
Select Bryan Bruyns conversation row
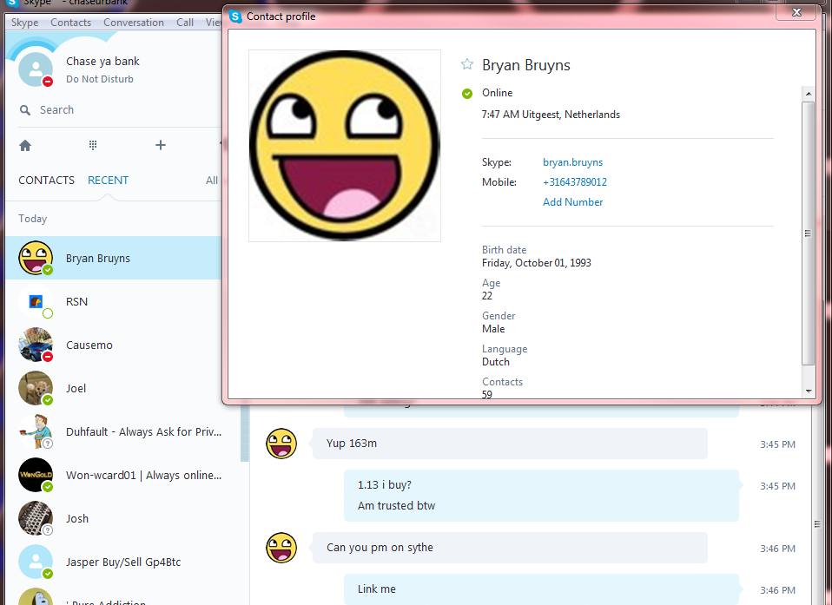click(114, 258)
